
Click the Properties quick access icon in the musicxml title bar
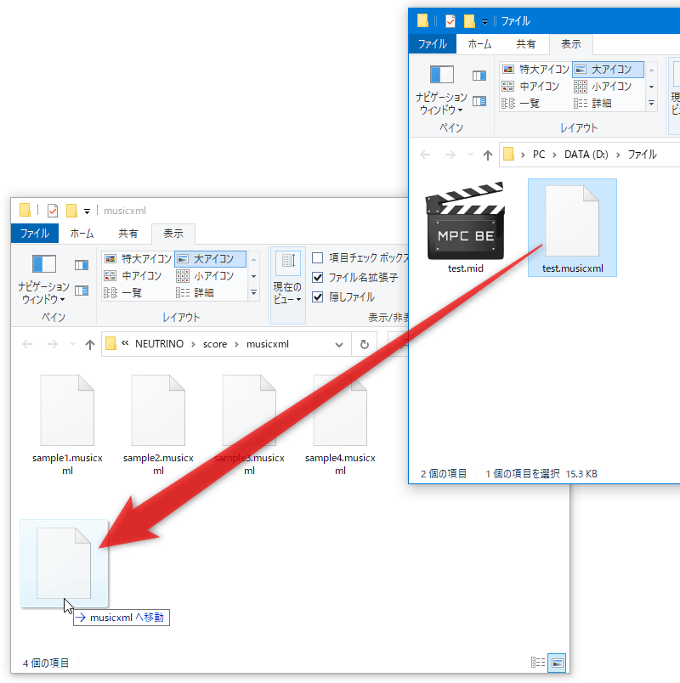point(53,211)
